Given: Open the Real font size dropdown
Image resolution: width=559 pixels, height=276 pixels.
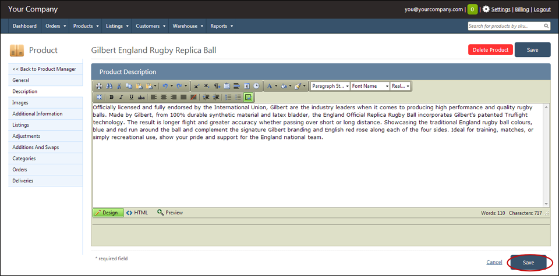Looking at the screenshot, I should click(x=401, y=86).
